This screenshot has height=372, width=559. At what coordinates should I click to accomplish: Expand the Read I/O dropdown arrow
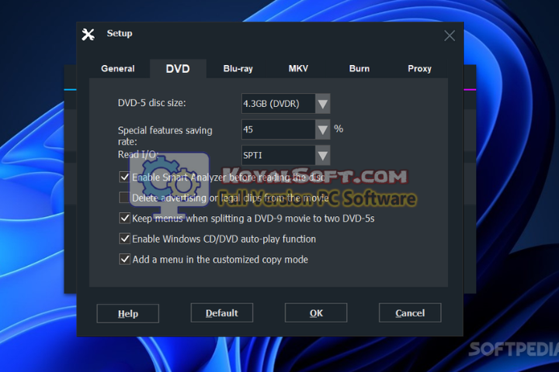tap(323, 155)
